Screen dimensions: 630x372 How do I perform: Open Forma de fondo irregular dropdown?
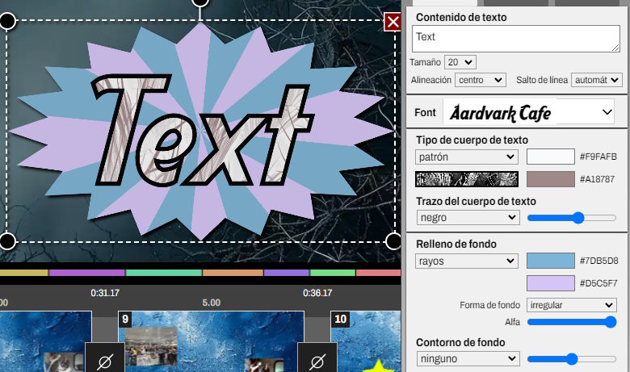(x=570, y=305)
